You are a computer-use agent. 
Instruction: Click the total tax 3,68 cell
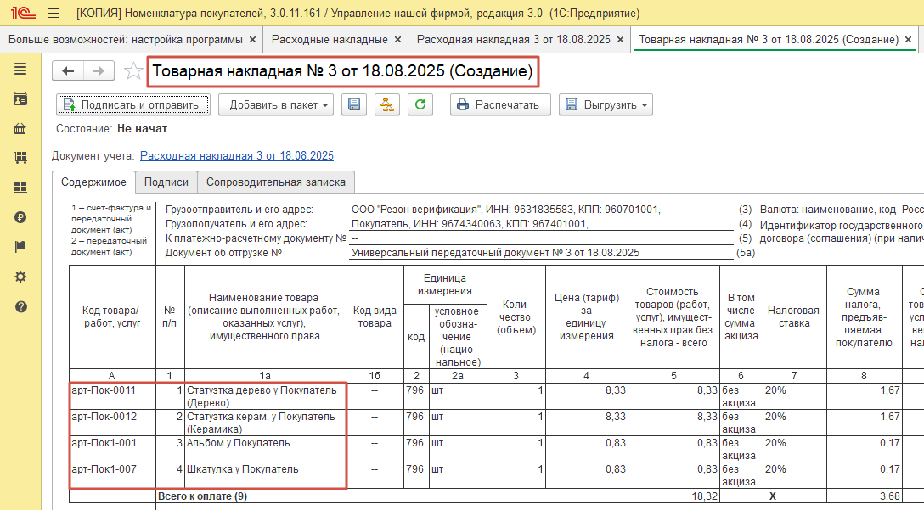click(x=865, y=496)
